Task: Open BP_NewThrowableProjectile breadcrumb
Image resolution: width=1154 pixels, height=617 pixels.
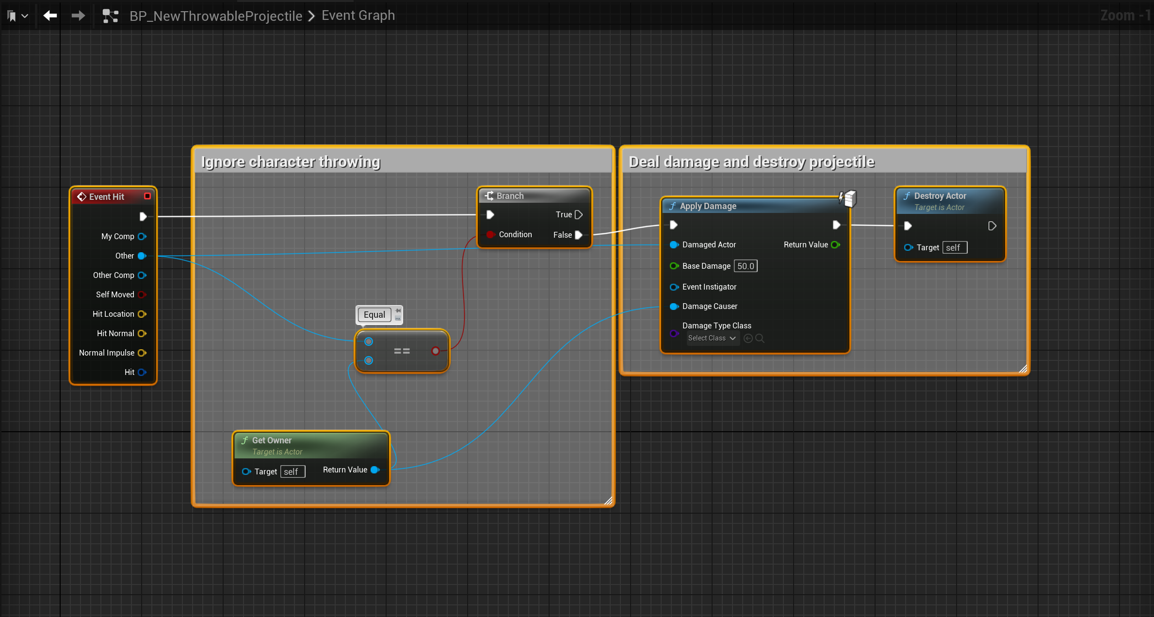Action: [x=215, y=16]
